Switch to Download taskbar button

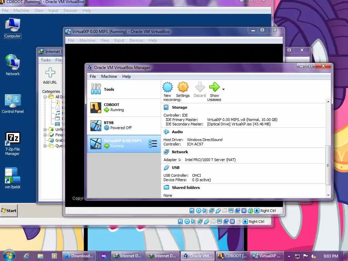79,256
